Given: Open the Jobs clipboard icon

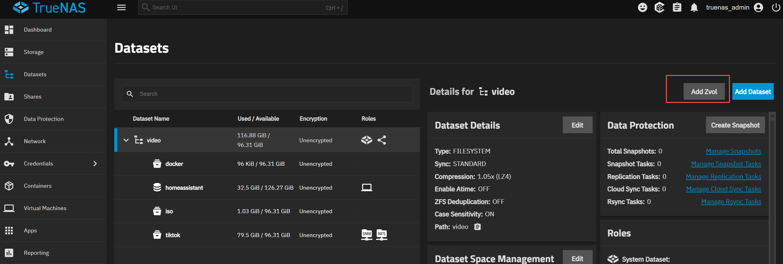Looking at the screenshot, I should click(677, 7).
